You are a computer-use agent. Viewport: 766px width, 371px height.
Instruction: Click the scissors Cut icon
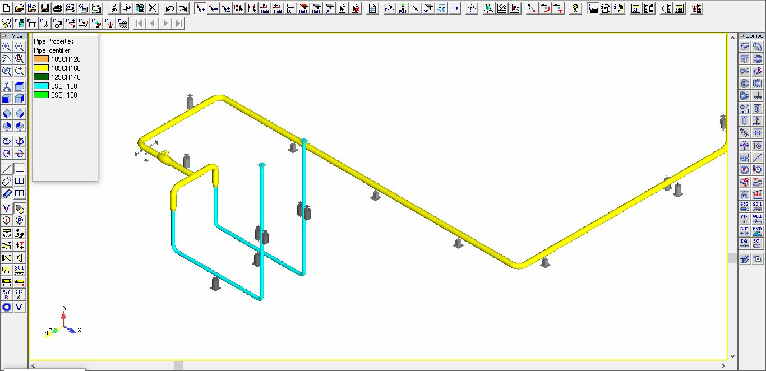tap(114, 8)
